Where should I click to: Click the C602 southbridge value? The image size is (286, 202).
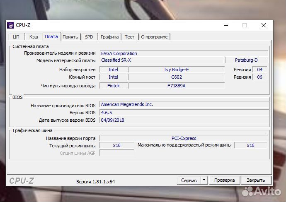click(177, 77)
